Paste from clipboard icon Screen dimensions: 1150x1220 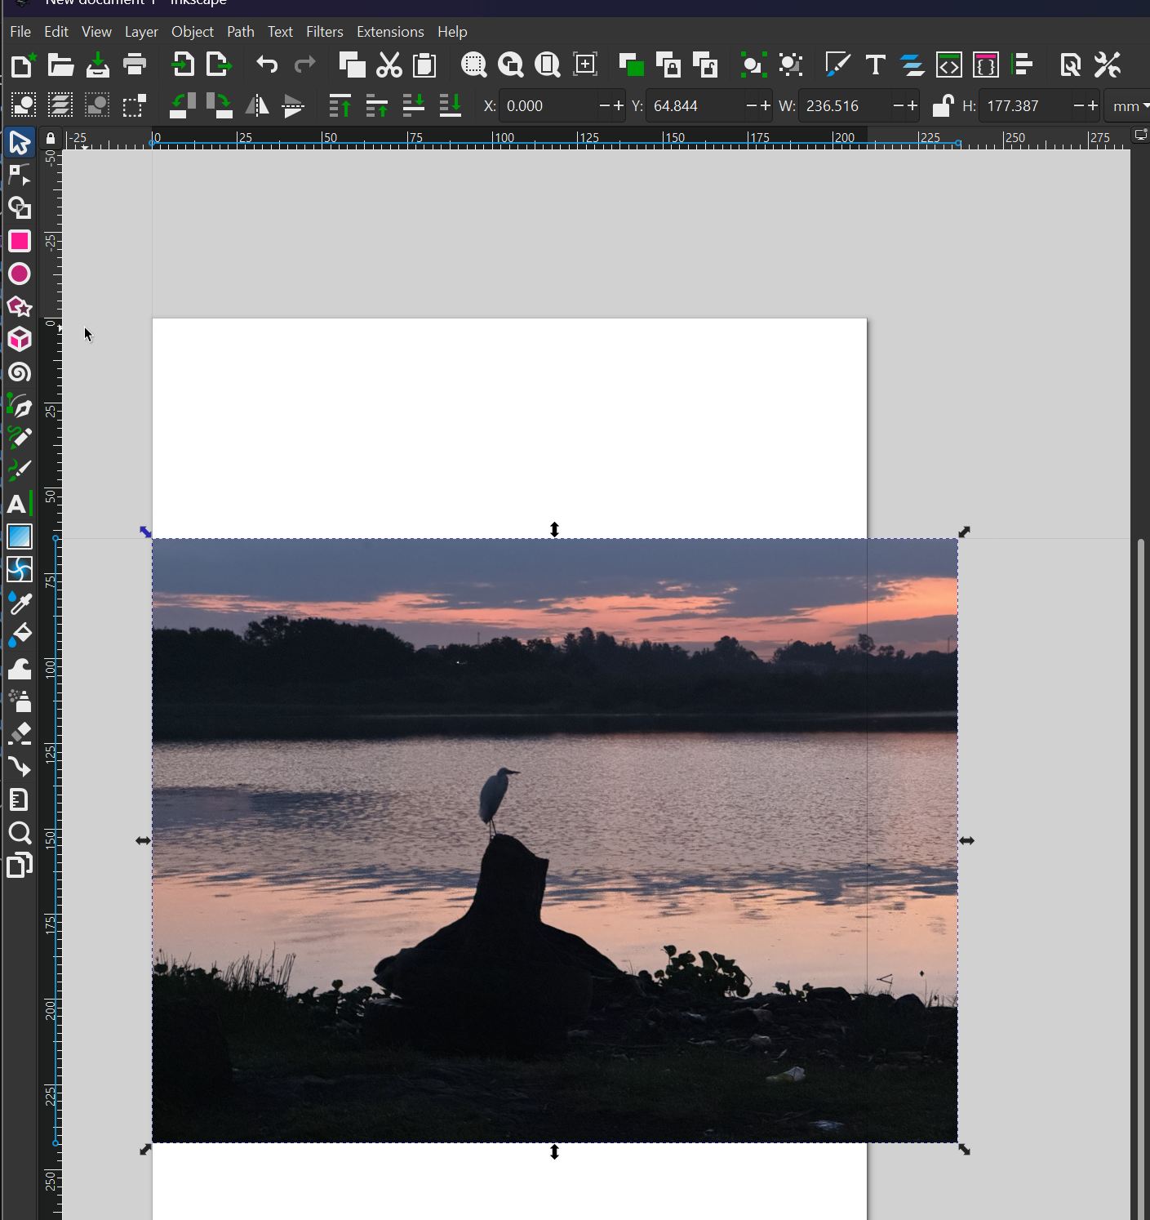click(425, 65)
